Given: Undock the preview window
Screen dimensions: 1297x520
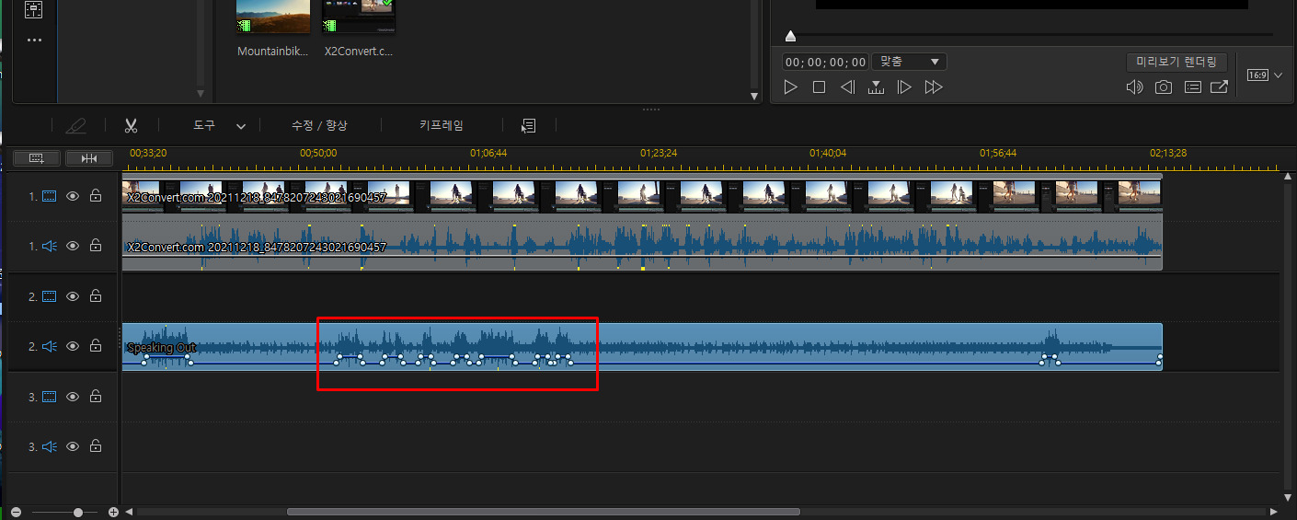Looking at the screenshot, I should pyautogui.click(x=1220, y=87).
